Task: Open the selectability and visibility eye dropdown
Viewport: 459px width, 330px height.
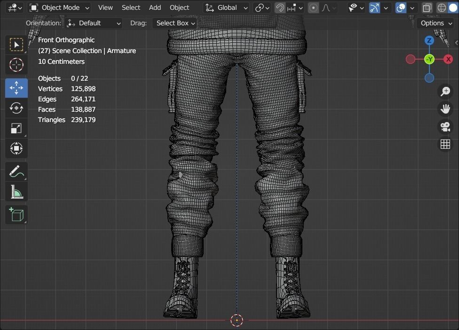Action: [x=356, y=8]
